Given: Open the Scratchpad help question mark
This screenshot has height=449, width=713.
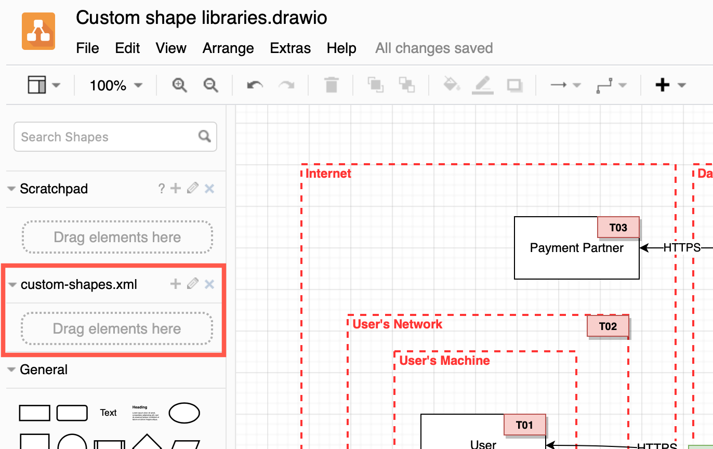Looking at the screenshot, I should pyautogui.click(x=161, y=188).
